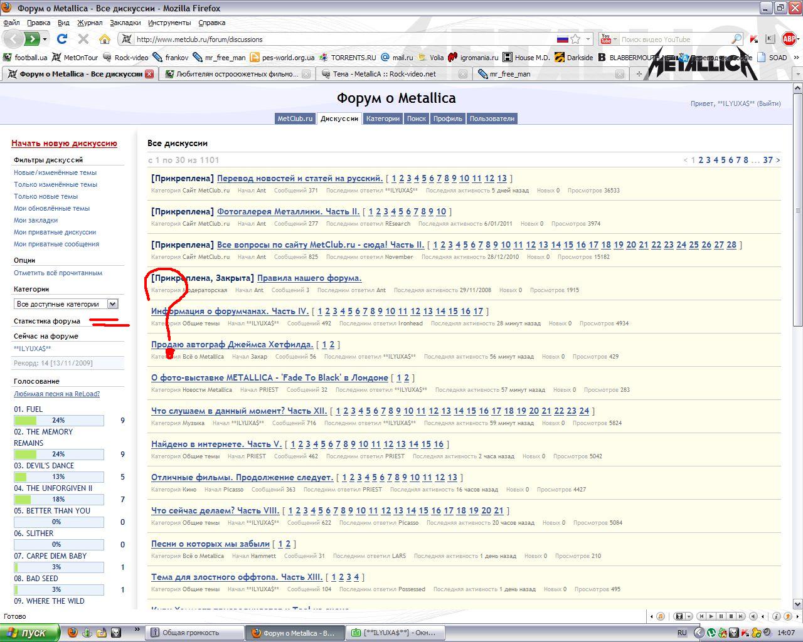Click the Adblock Plus ABP icon

click(789, 39)
